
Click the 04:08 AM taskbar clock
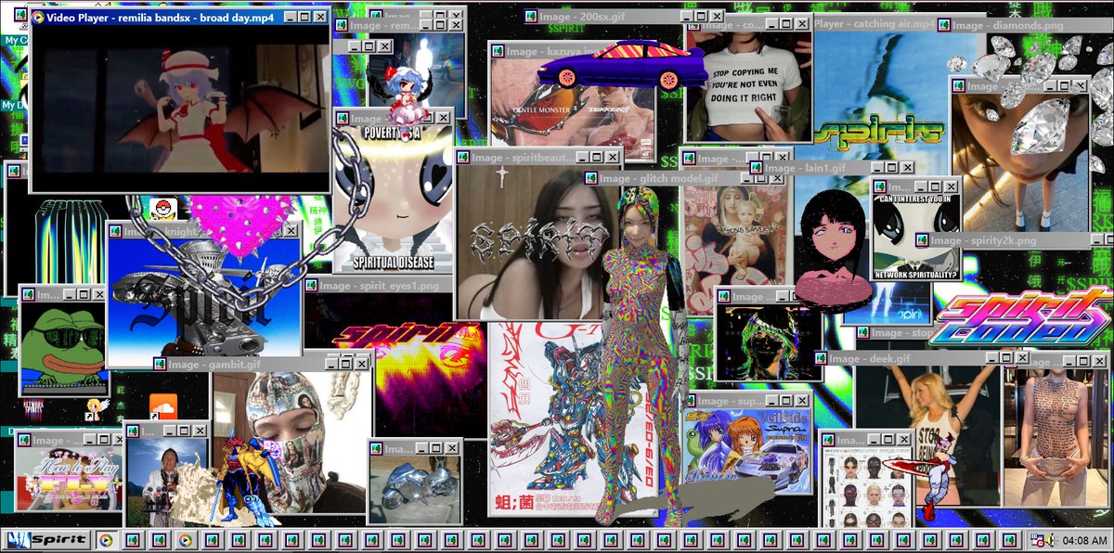click(1085, 540)
